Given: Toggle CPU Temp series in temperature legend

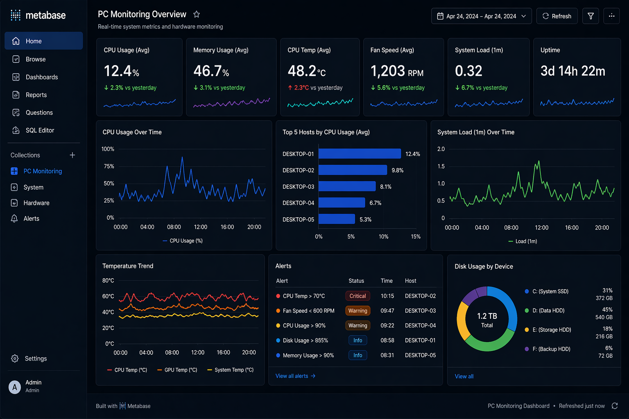Looking at the screenshot, I should tap(127, 370).
